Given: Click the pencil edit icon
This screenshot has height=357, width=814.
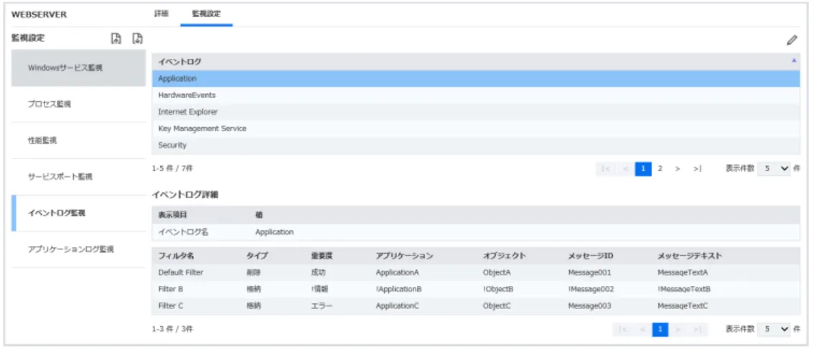Looking at the screenshot, I should tap(792, 40).
